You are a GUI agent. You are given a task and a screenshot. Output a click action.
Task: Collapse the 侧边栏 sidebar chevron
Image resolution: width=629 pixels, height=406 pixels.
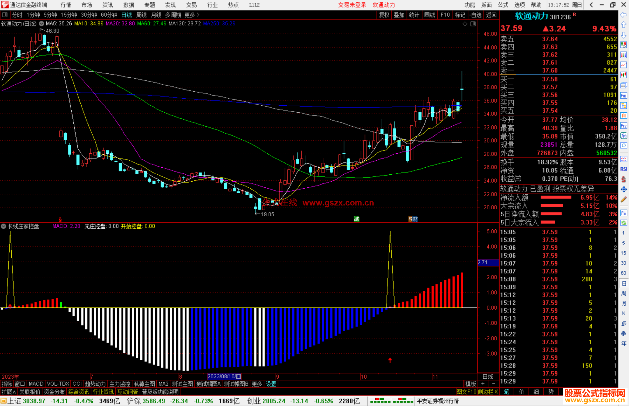[496, 392]
